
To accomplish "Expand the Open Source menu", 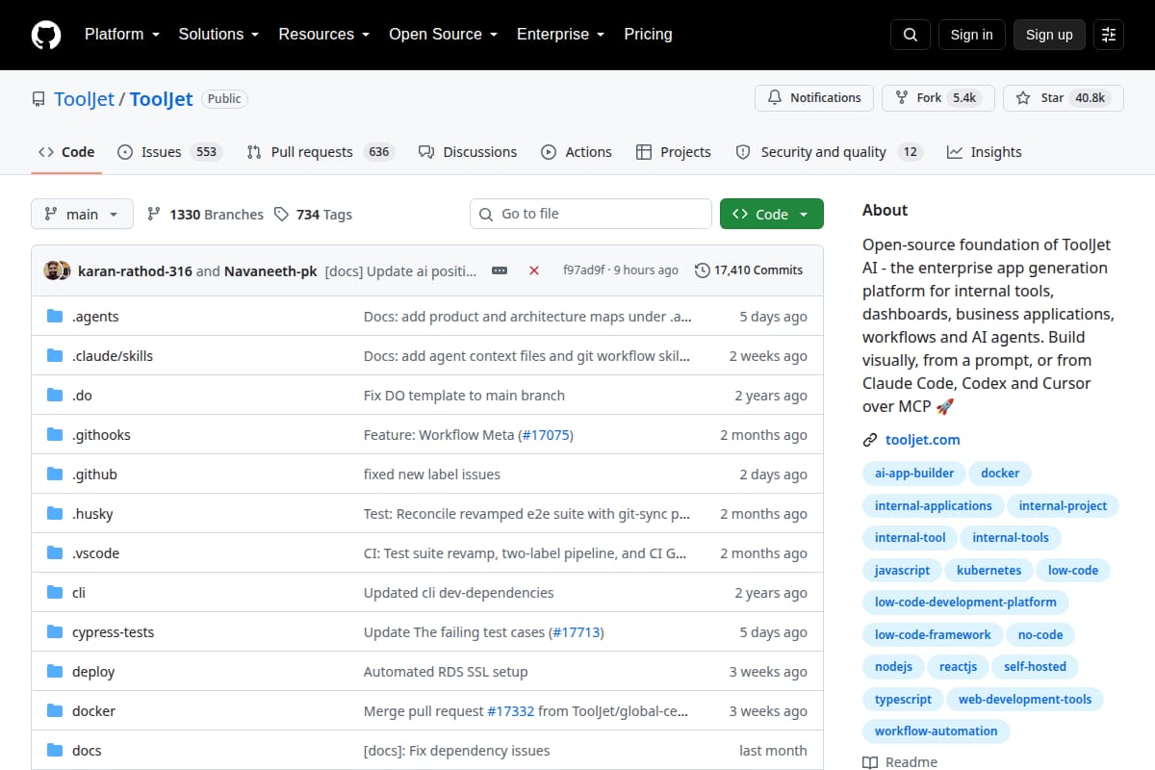I will coord(443,35).
